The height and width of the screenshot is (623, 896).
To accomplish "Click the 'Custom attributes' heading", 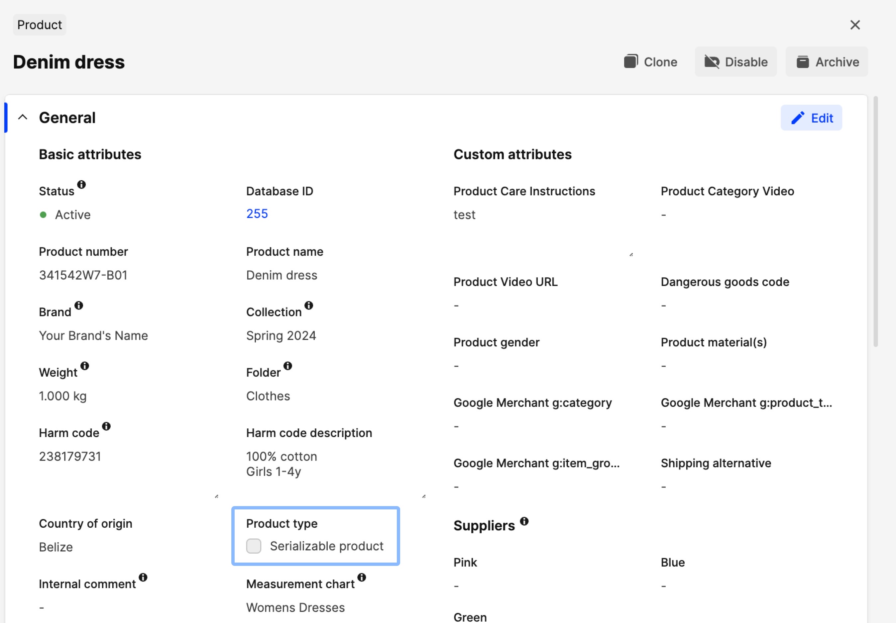I will tap(512, 154).
